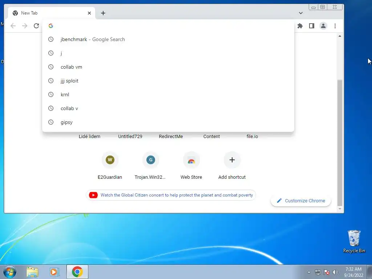Open the Chrome profile avatar
This screenshot has width=372, height=279.
(x=323, y=26)
